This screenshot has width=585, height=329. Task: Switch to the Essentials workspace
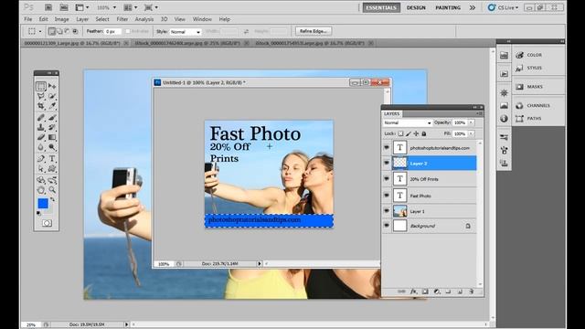point(381,7)
